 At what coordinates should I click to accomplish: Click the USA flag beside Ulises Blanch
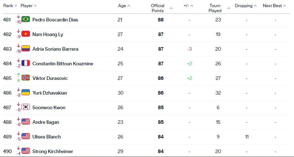click(x=26, y=136)
